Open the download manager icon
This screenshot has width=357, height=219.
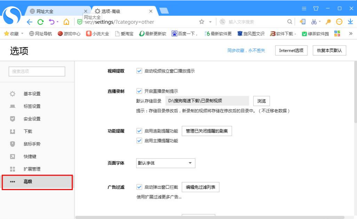(350, 22)
